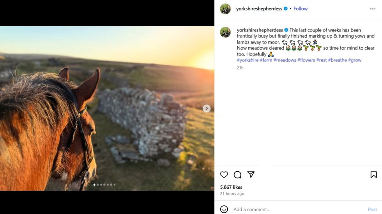Open the #flowers hashtag

[306, 60]
